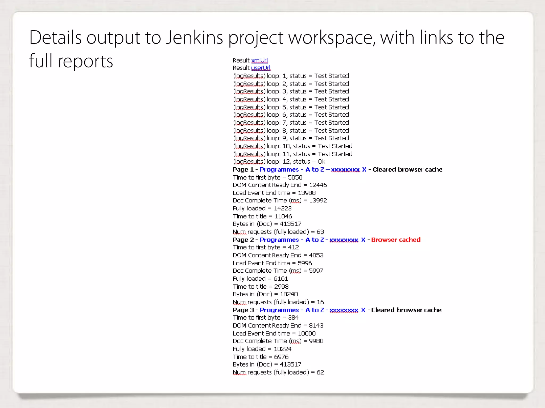Click 'Fully loaded = 14223'
This screenshot has width=545, height=408.
coord(262,209)
